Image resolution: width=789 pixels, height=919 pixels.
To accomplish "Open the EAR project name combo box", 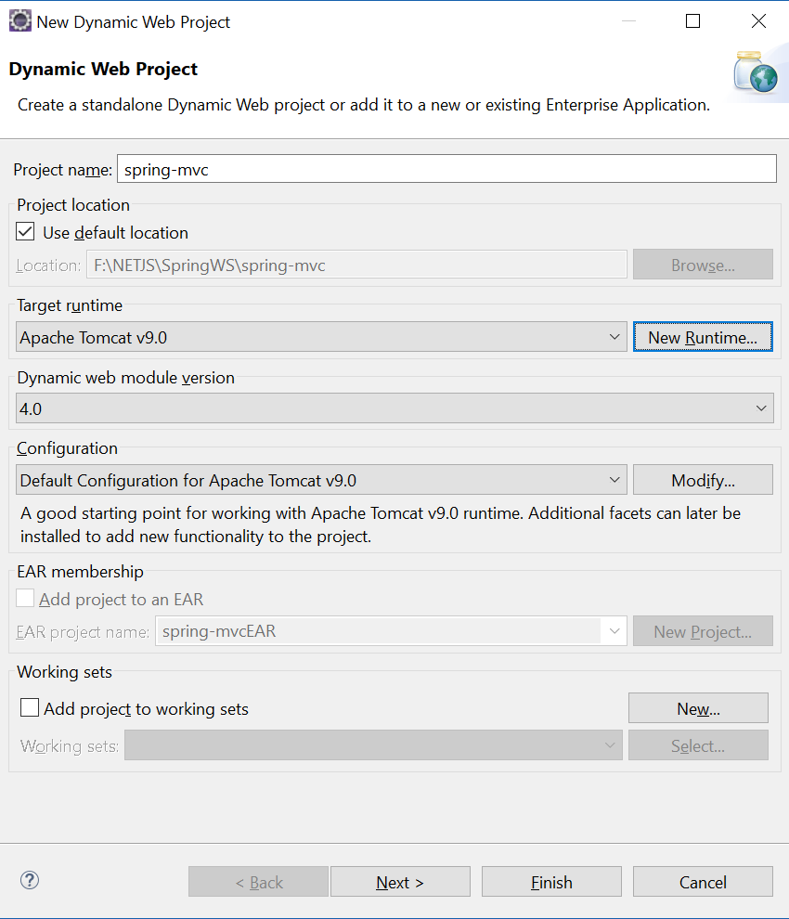I will [612, 631].
